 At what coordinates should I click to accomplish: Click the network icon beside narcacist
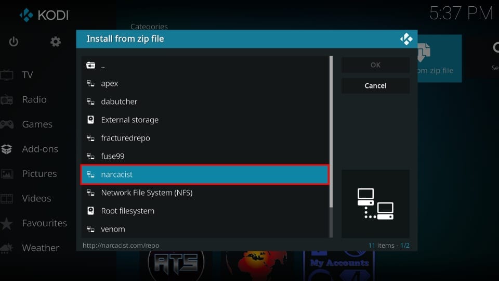coord(90,175)
